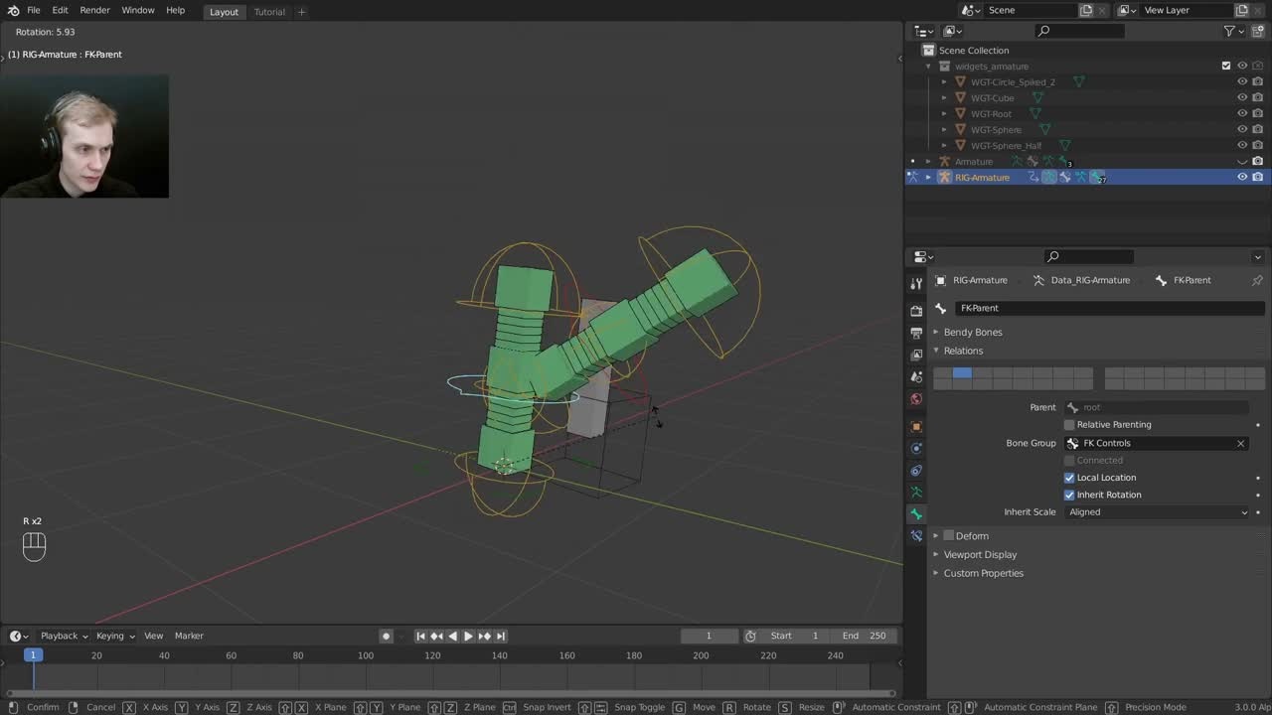Image resolution: width=1272 pixels, height=715 pixels.
Task: Open the View Layer Properties tab
Action: pos(916,354)
